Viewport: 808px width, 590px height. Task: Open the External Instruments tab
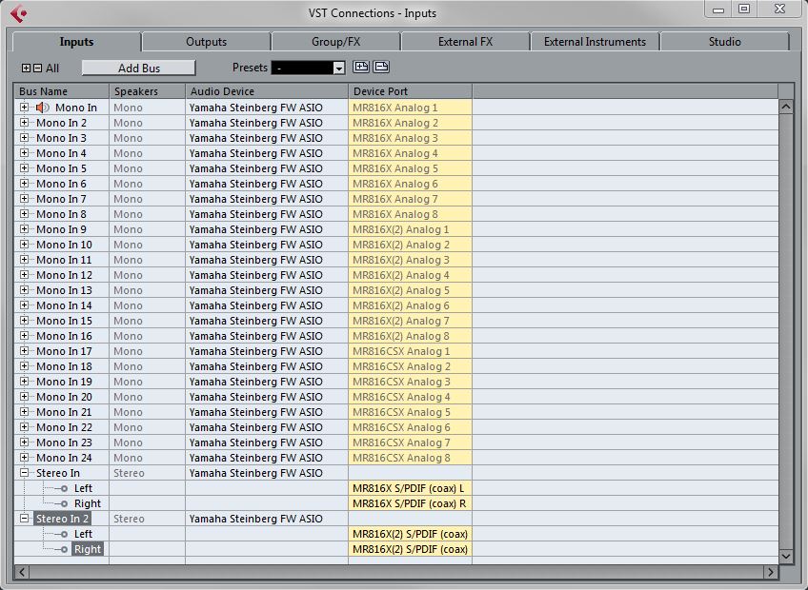coord(596,42)
